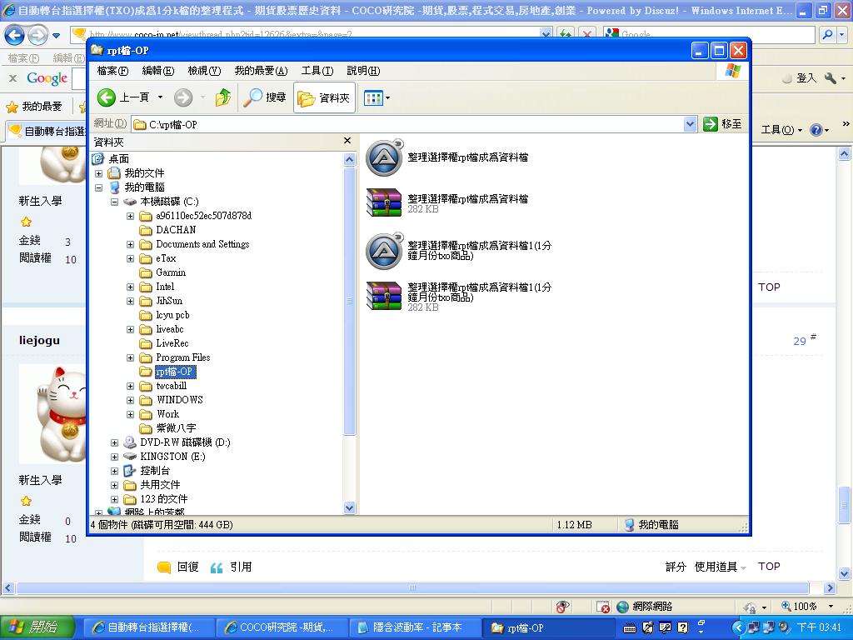Click the TOP link beside 使用道具
The image size is (853, 640).
pyautogui.click(x=769, y=567)
